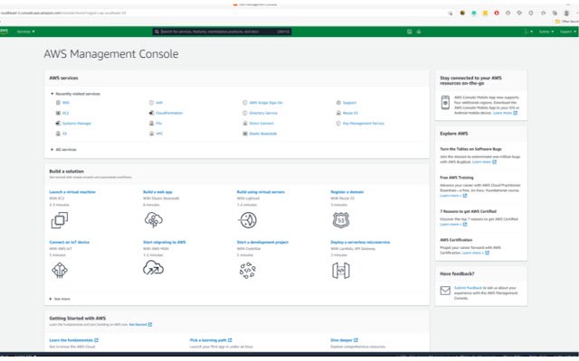This screenshot has height=361, width=579.
Task: Open the Deploy a serverless microservice link
Action: (x=360, y=242)
